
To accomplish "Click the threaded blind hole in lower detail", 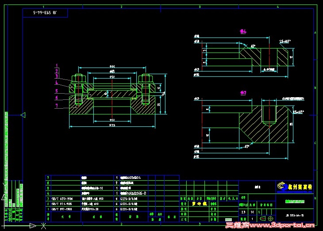I will click(269, 116).
